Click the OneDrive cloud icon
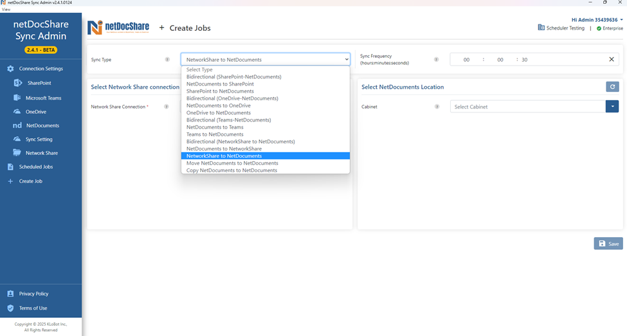Image resolution: width=627 pixels, height=336 pixels. pyautogui.click(x=17, y=112)
